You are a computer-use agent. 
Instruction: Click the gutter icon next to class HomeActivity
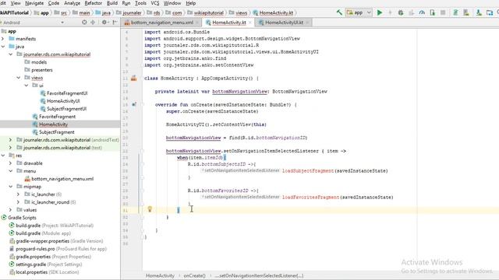coord(133,78)
